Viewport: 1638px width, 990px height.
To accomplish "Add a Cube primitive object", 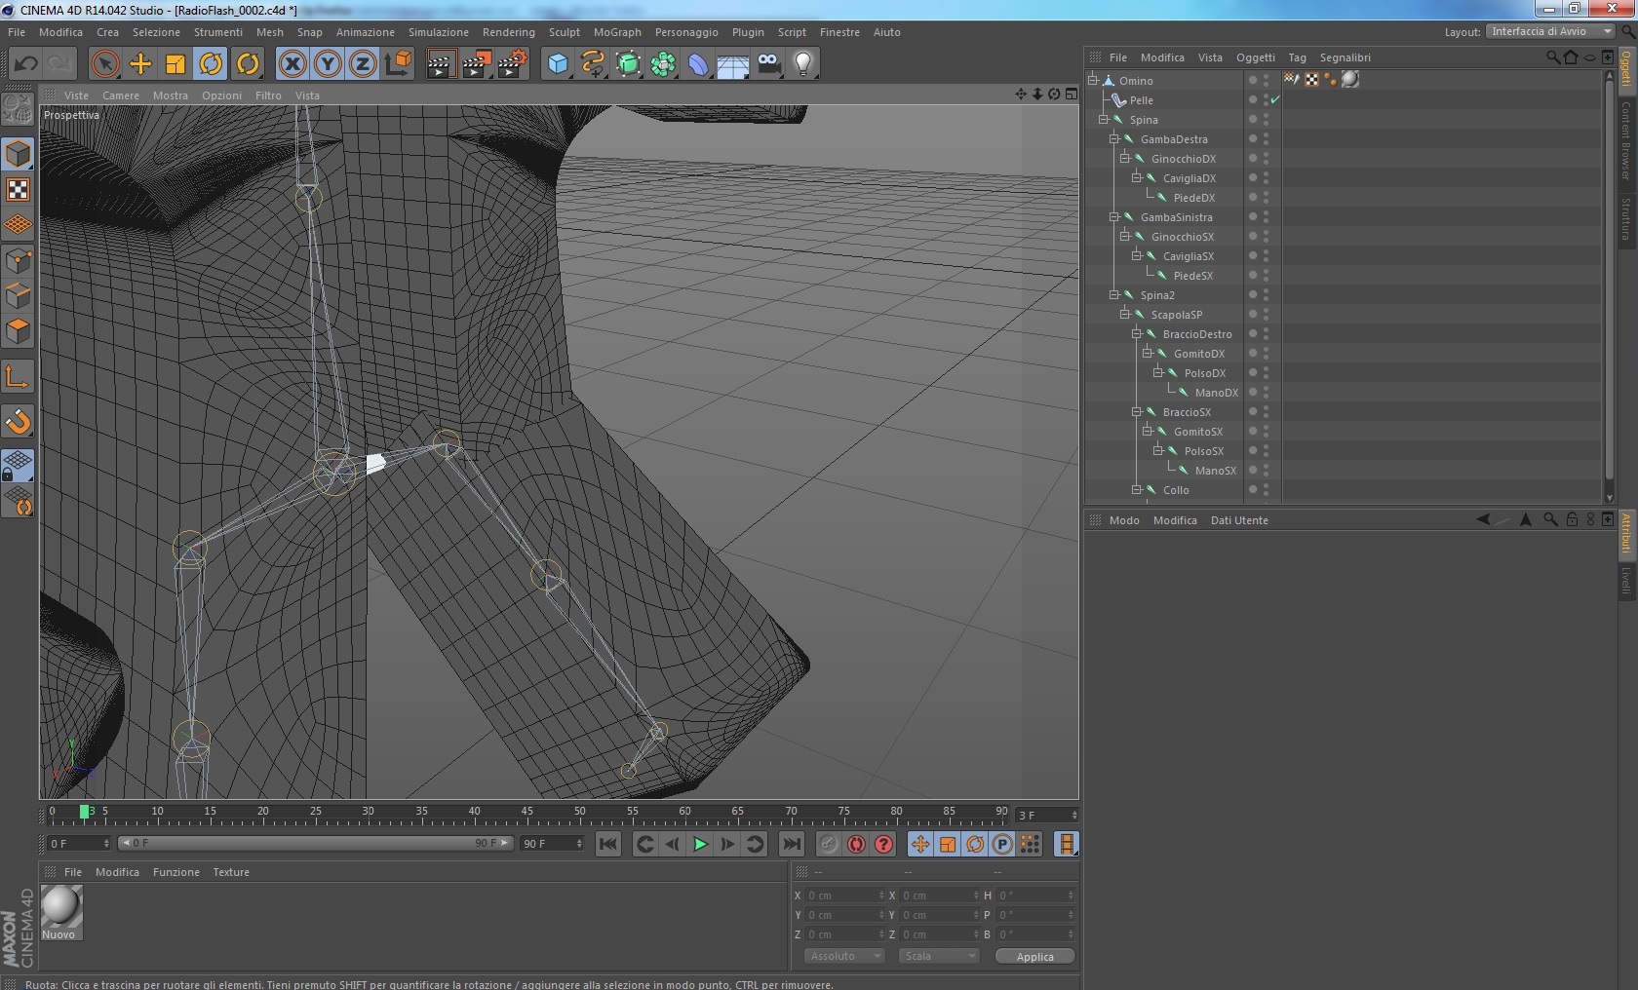I will [558, 64].
